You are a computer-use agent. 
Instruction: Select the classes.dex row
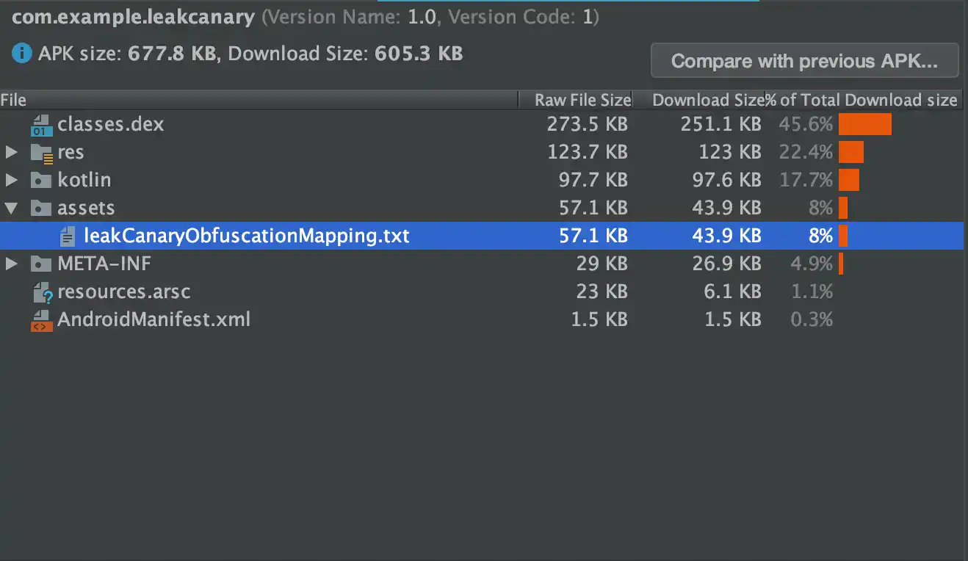[x=482, y=125]
